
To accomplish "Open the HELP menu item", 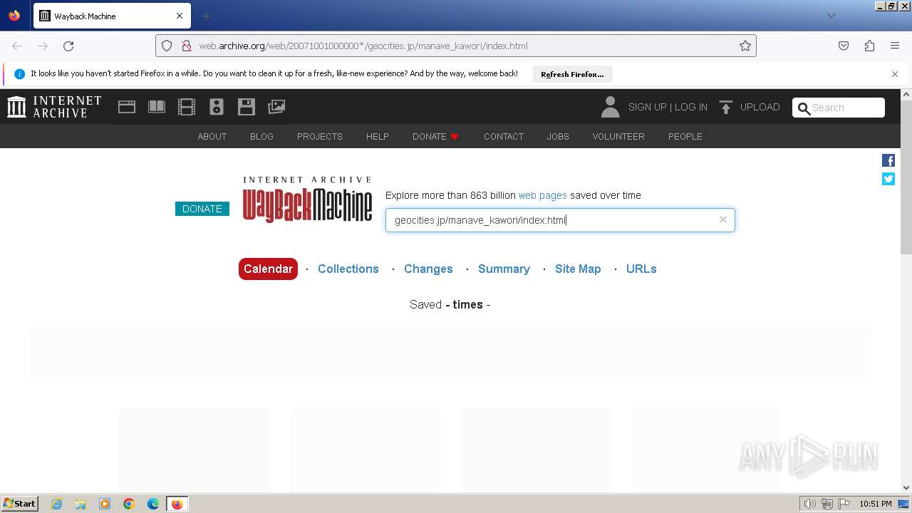I will click(x=378, y=136).
